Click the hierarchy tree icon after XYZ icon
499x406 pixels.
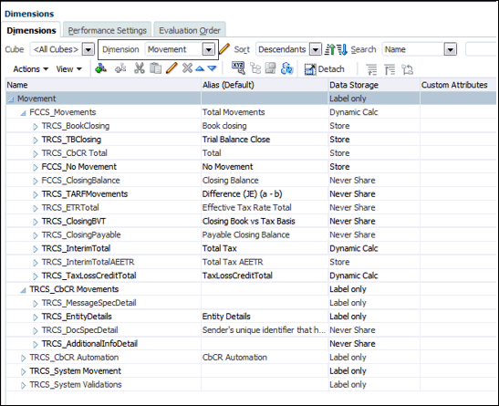coord(255,68)
